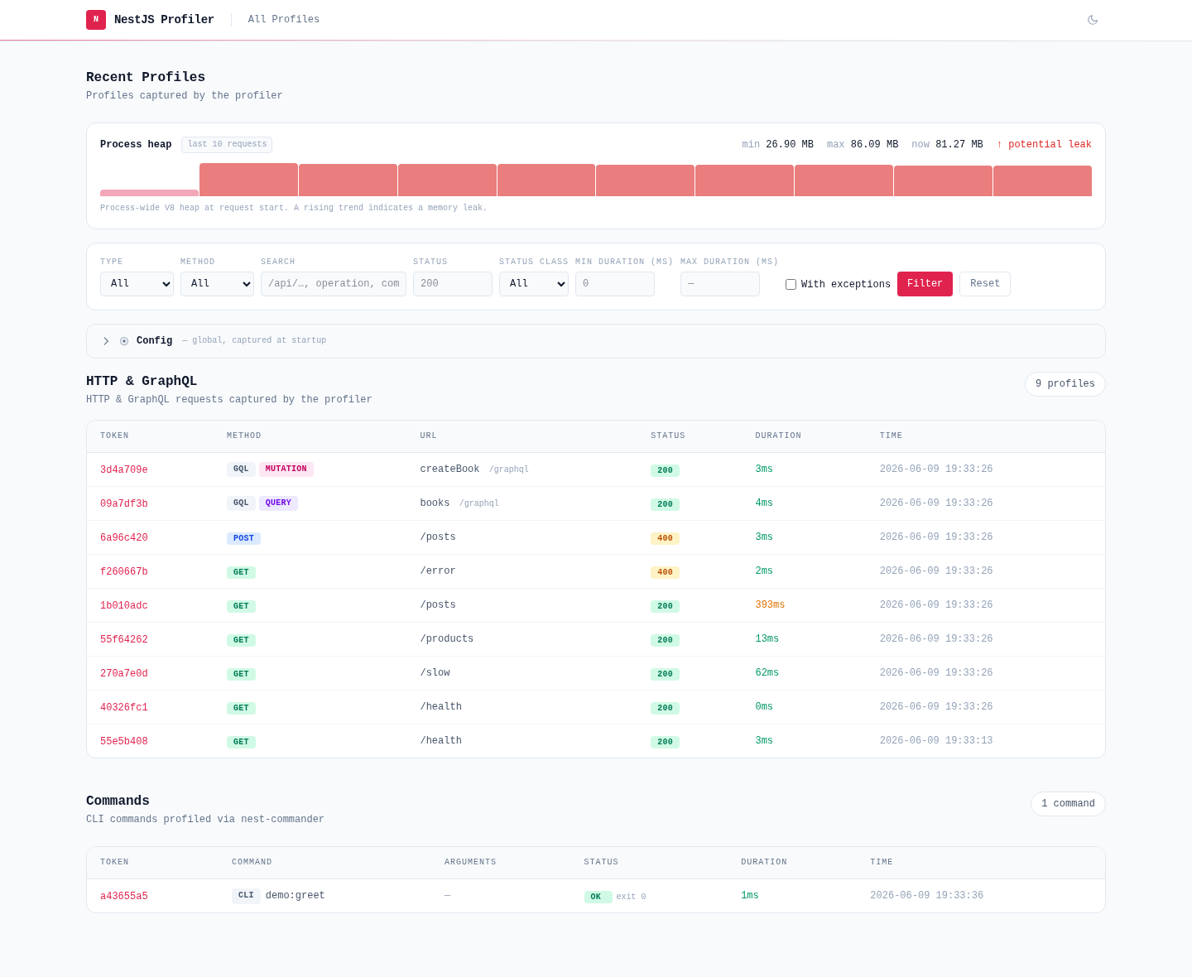Viewport: 1192px width, 977px height.
Task: Open profile token f260667b
Action: click(x=124, y=572)
